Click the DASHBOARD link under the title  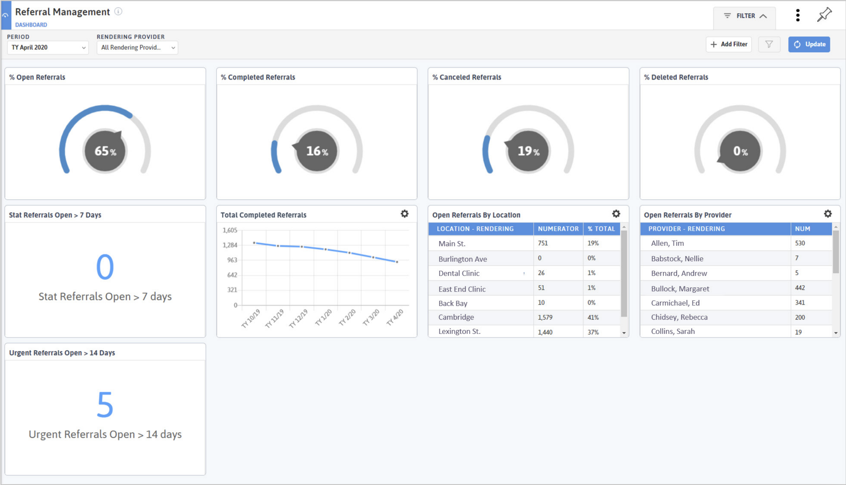(31, 25)
